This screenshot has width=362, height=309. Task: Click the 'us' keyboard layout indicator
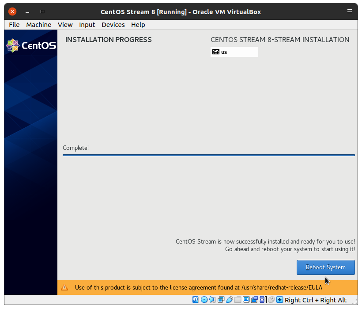[234, 52]
